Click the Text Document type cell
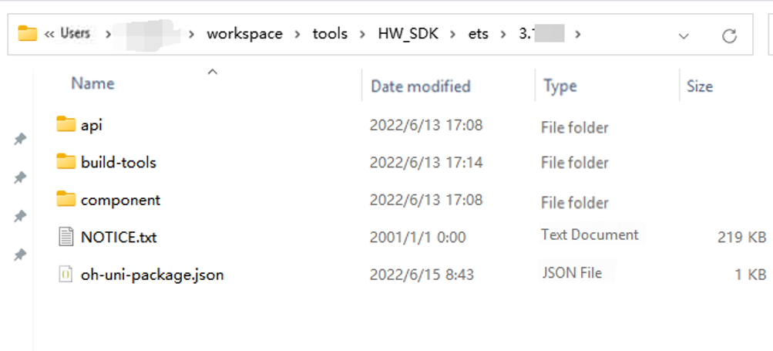 (x=590, y=235)
